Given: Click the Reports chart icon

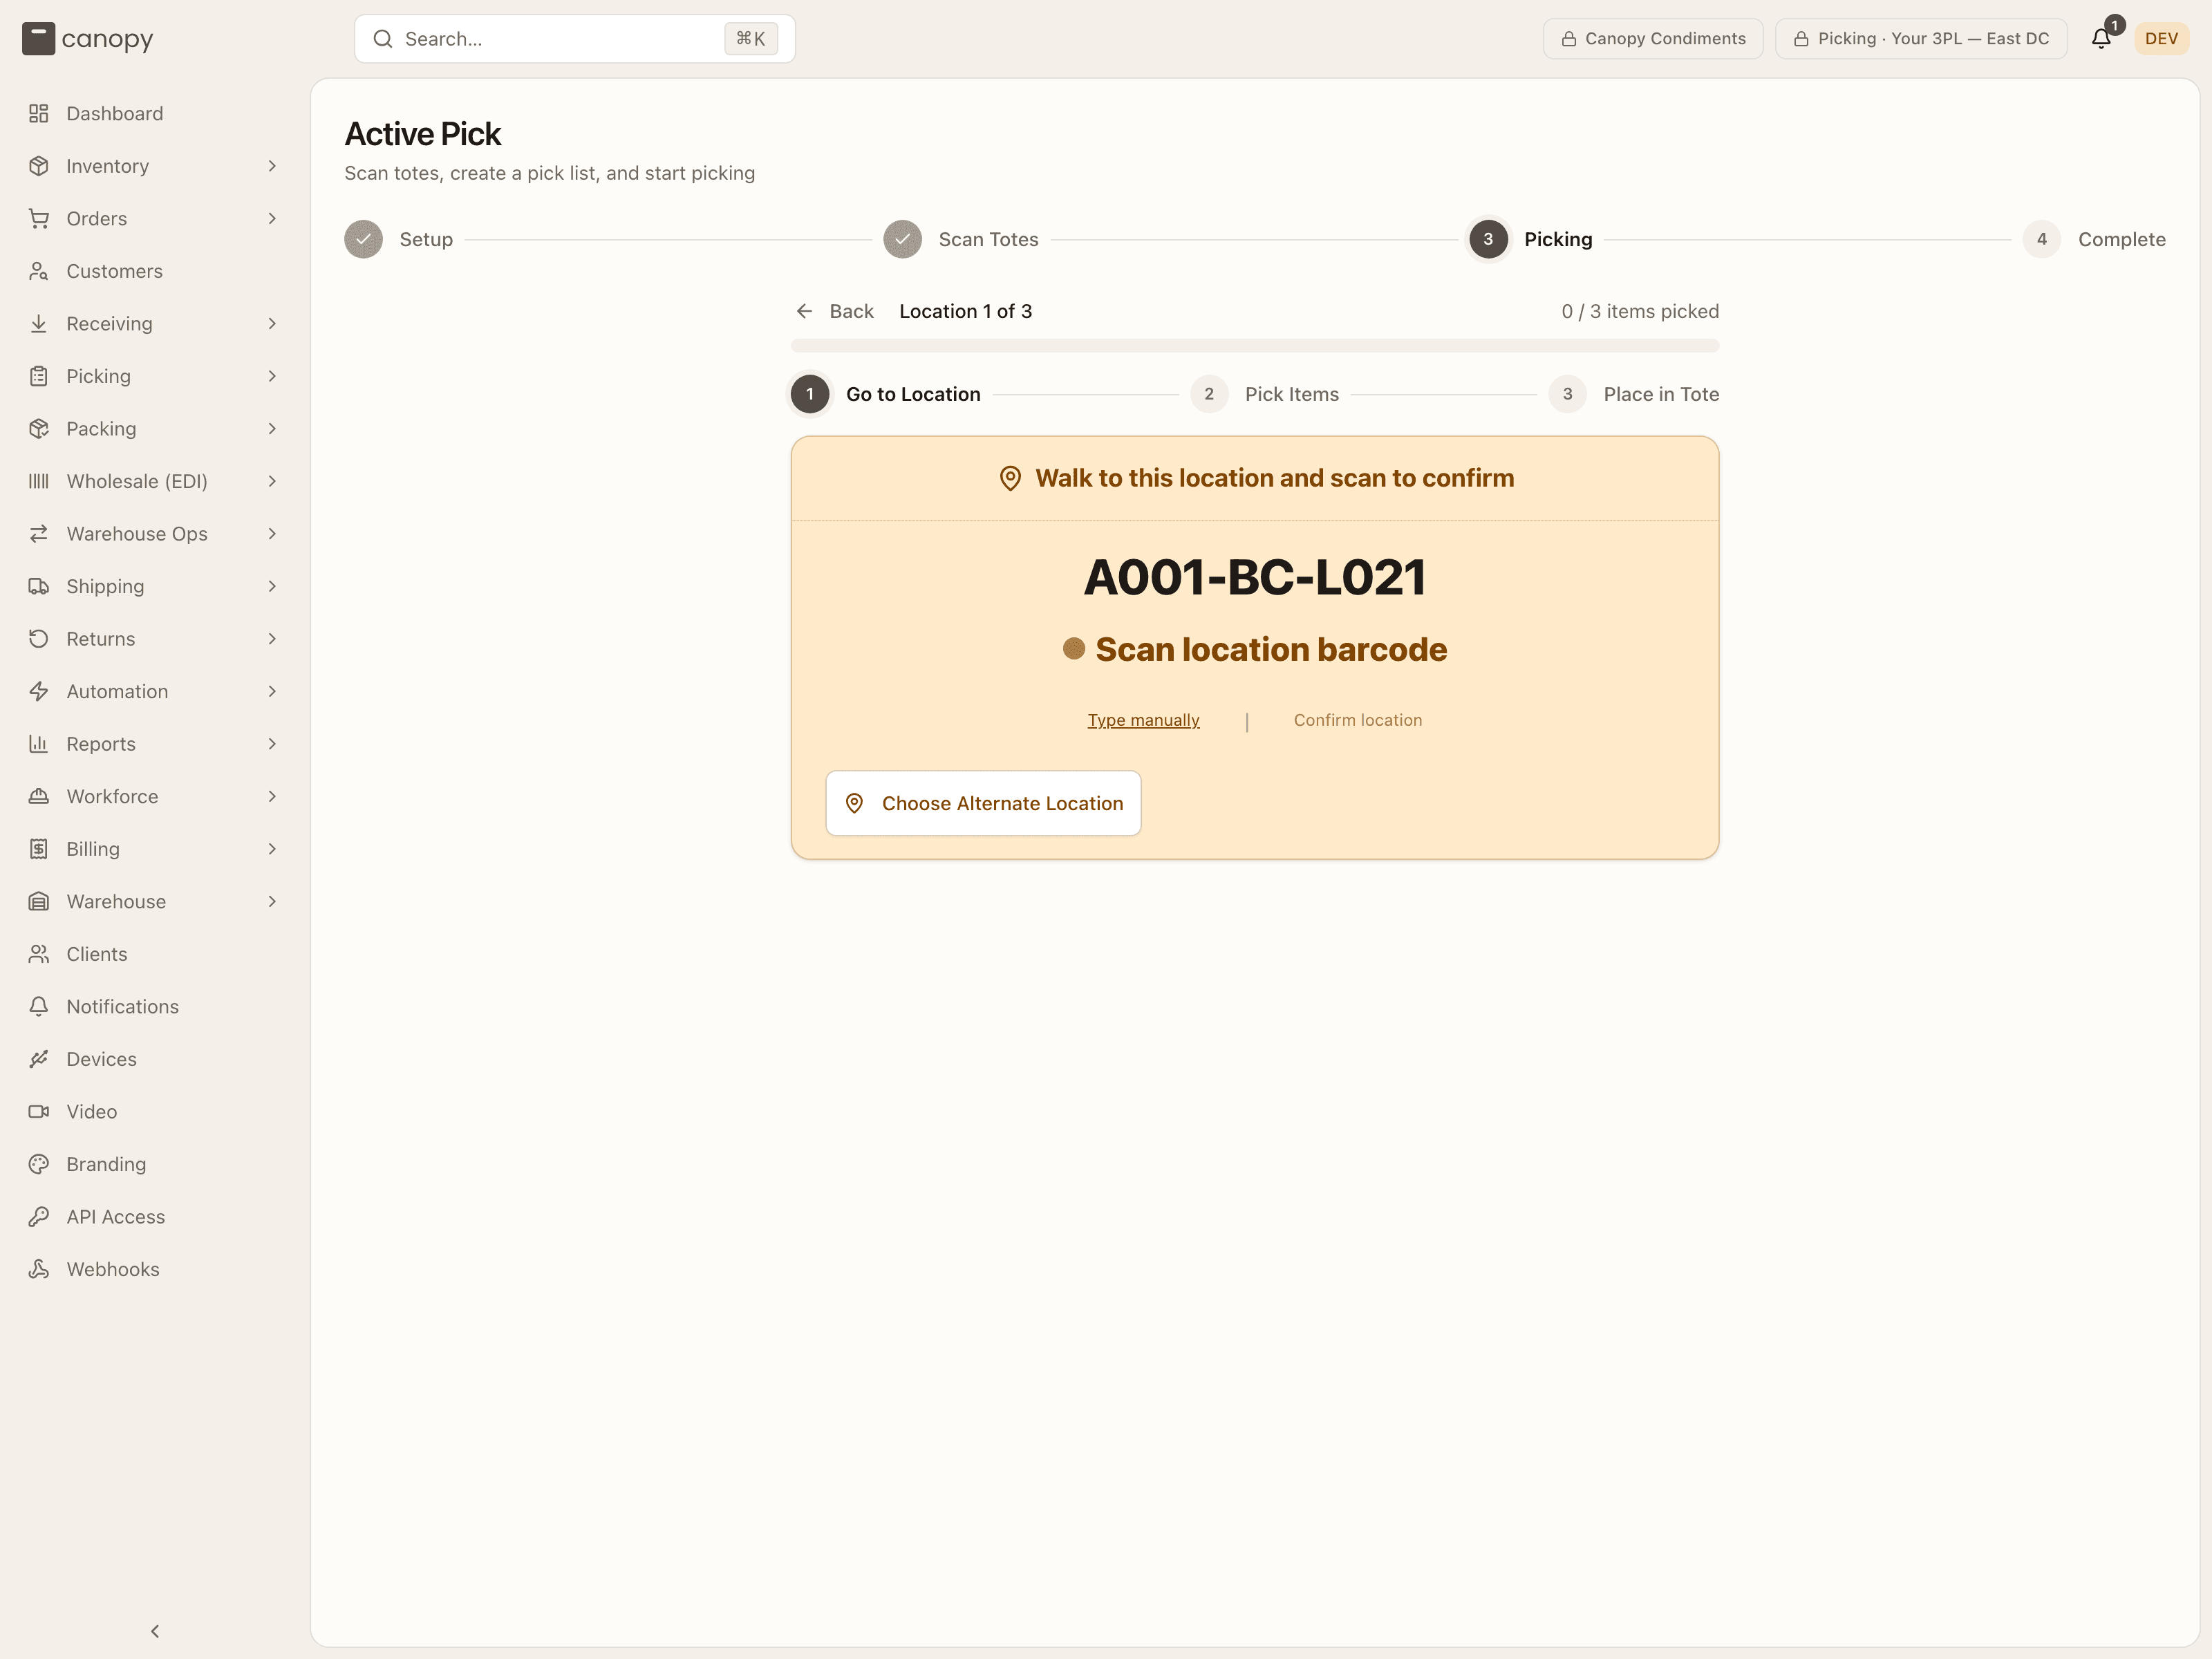Looking at the screenshot, I should pos(39,744).
